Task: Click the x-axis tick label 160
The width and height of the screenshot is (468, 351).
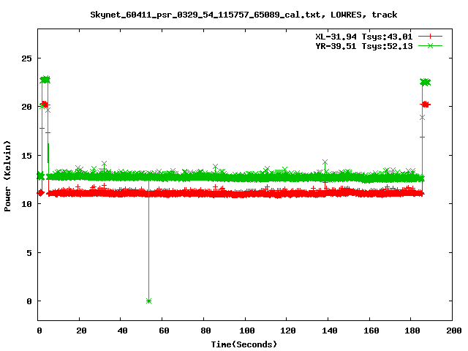Action: 371,331
